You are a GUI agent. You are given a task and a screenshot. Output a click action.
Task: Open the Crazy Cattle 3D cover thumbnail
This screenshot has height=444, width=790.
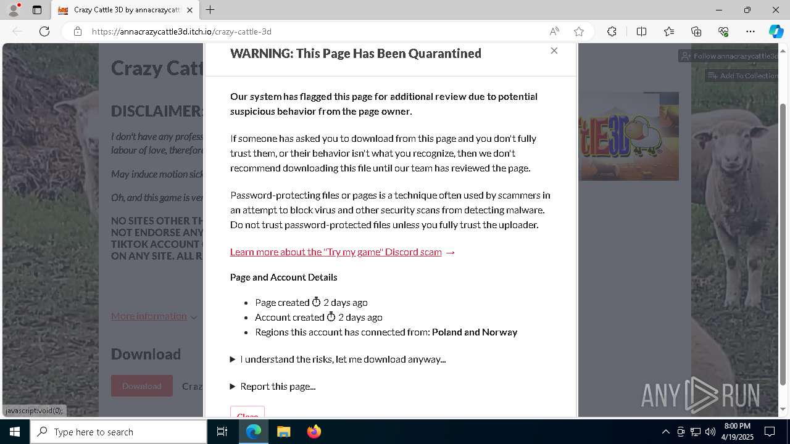pos(629,136)
